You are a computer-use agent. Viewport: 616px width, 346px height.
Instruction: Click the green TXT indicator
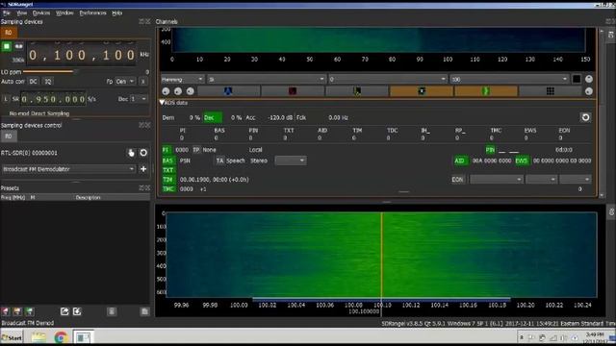click(168, 170)
